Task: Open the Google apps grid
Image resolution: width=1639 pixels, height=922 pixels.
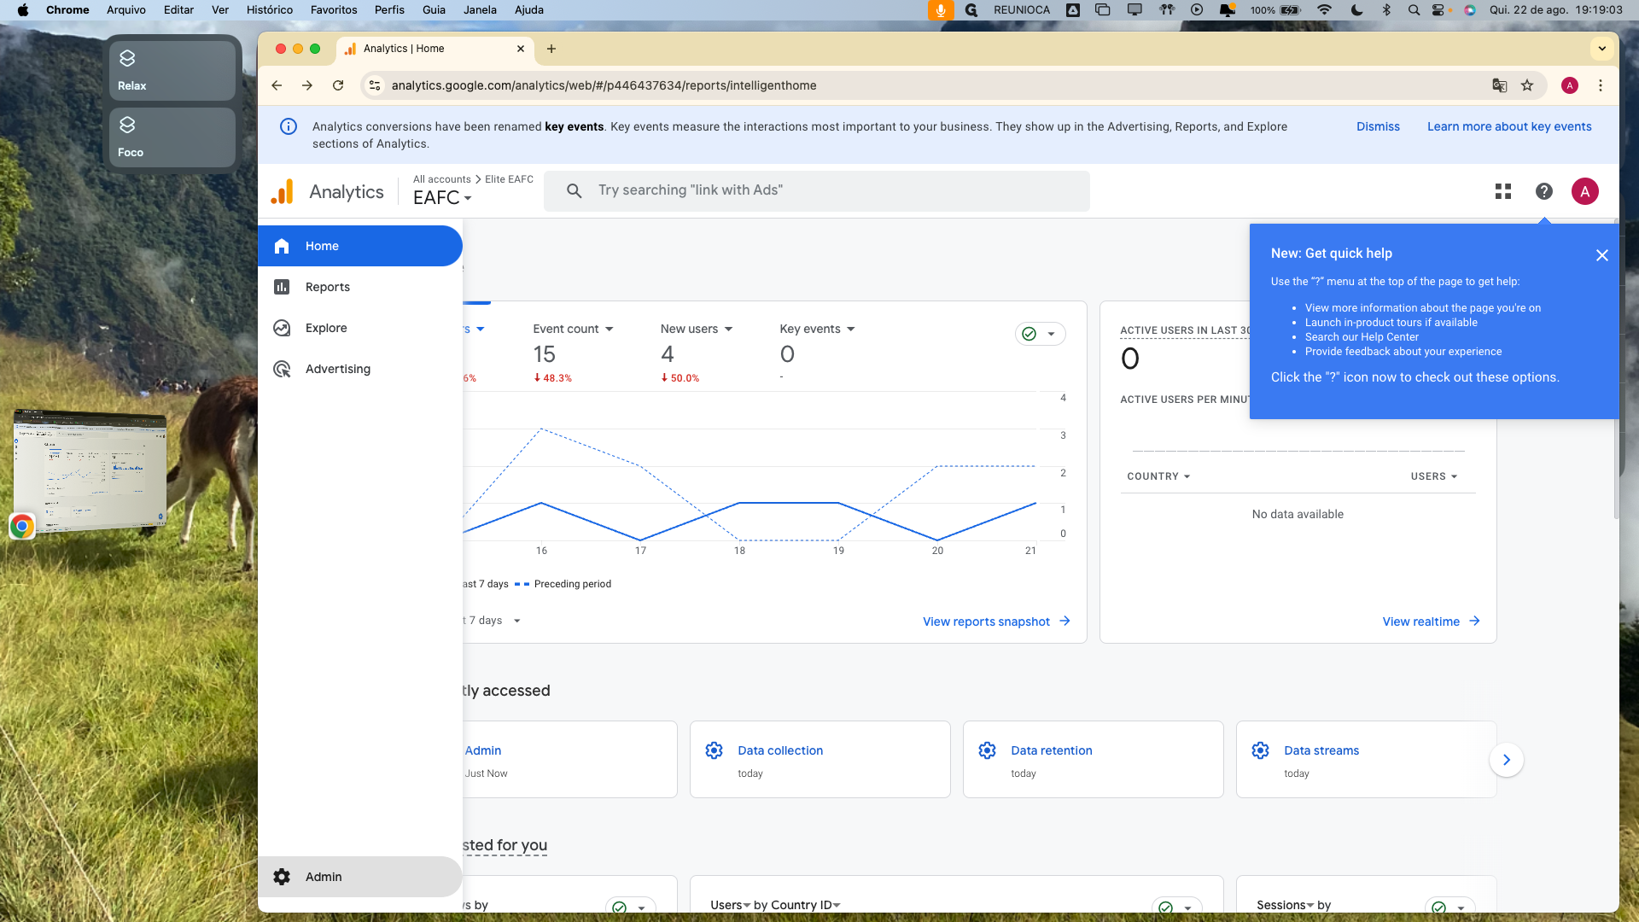Action: pyautogui.click(x=1503, y=191)
